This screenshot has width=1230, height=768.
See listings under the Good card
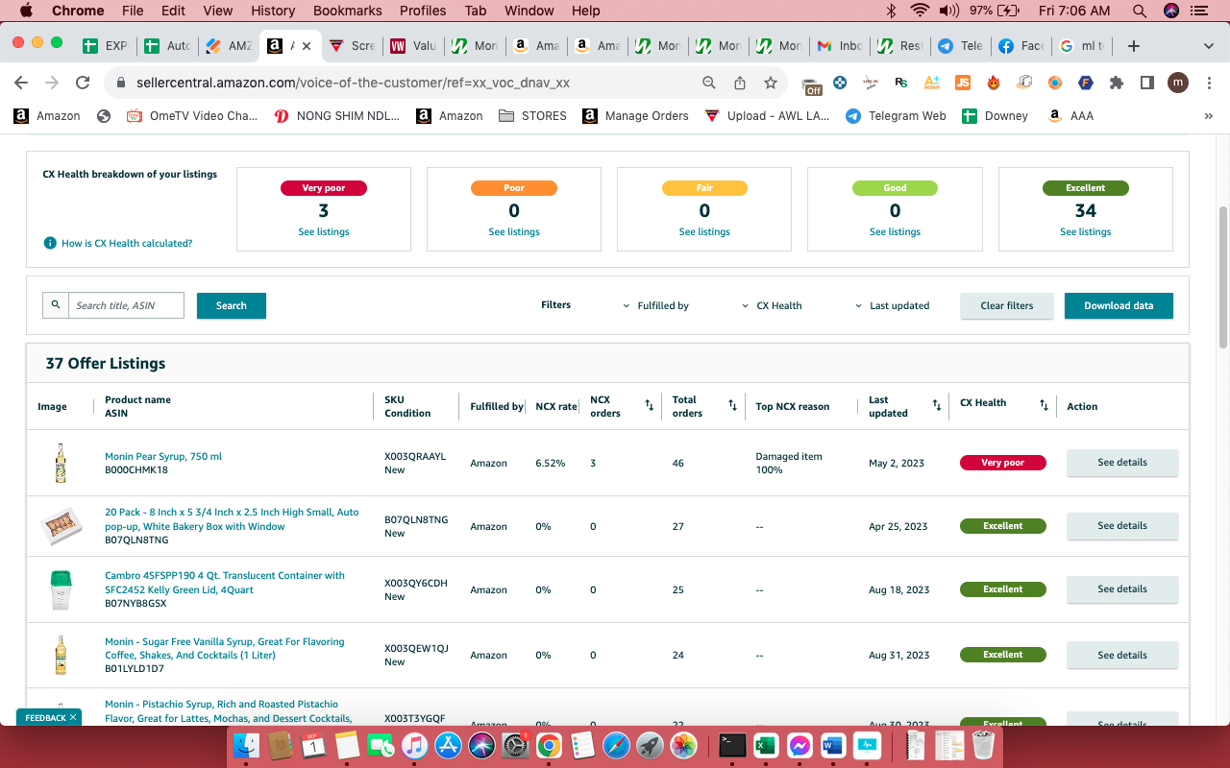tap(895, 231)
